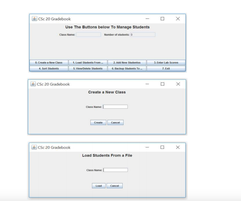Screen dimensions: 241x201
Task: Click the Load button
Action: (99, 186)
